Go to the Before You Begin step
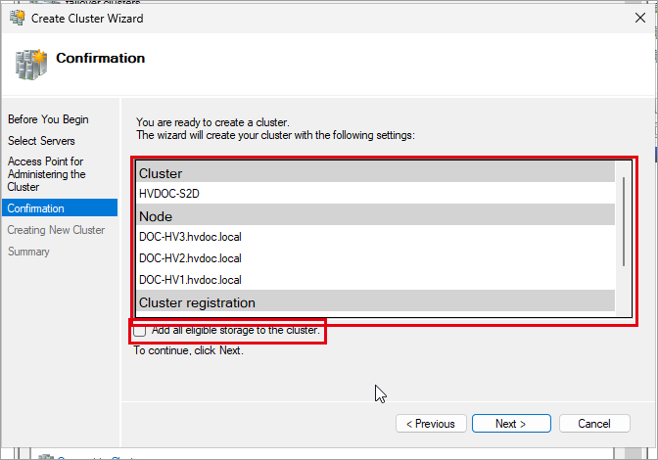Image resolution: width=658 pixels, height=460 pixels. click(48, 119)
